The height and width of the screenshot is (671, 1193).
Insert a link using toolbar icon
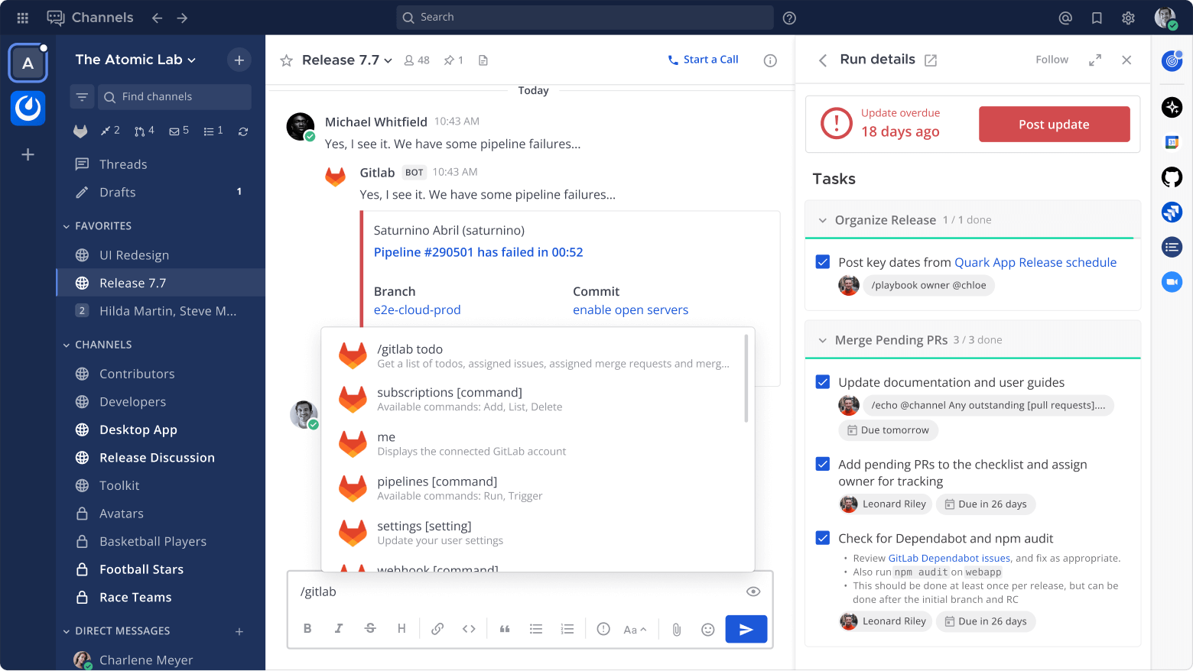[x=437, y=629]
